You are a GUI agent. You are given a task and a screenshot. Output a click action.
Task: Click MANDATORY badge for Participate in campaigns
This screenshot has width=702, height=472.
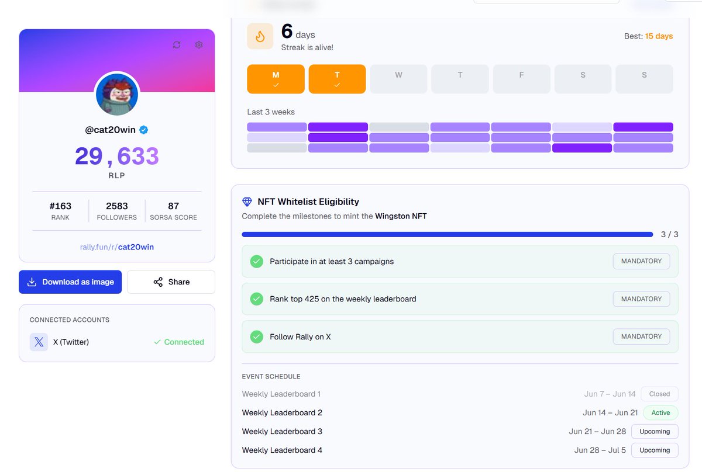click(641, 261)
